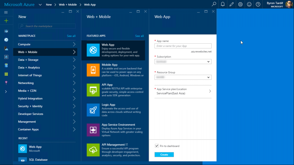Click New in the breadcrumb
This screenshot has width=294, height=165.
point(49,5)
